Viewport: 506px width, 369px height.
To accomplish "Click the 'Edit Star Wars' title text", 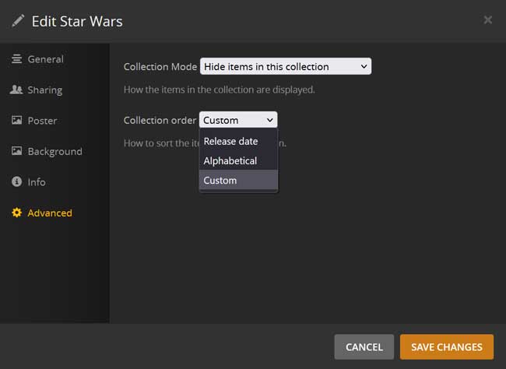I will [77, 21].
